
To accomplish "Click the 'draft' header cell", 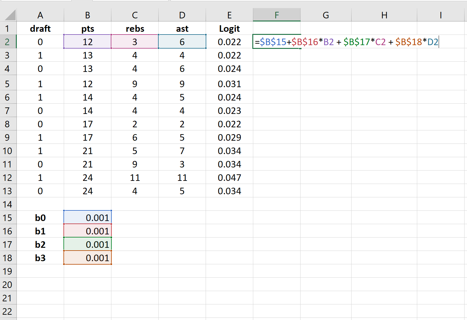I will 40,29.
